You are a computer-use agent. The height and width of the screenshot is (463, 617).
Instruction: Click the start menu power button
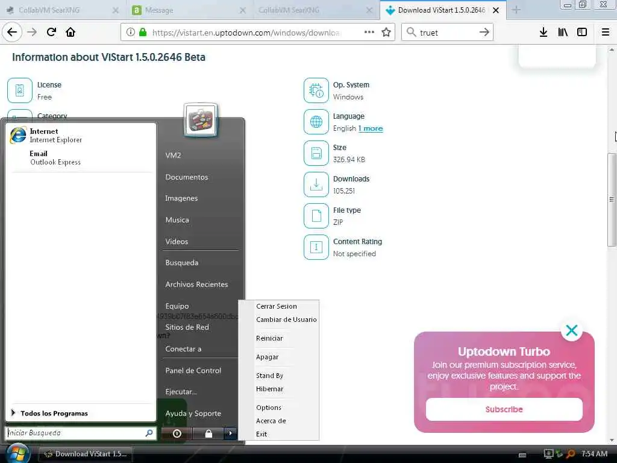(177, 433)
